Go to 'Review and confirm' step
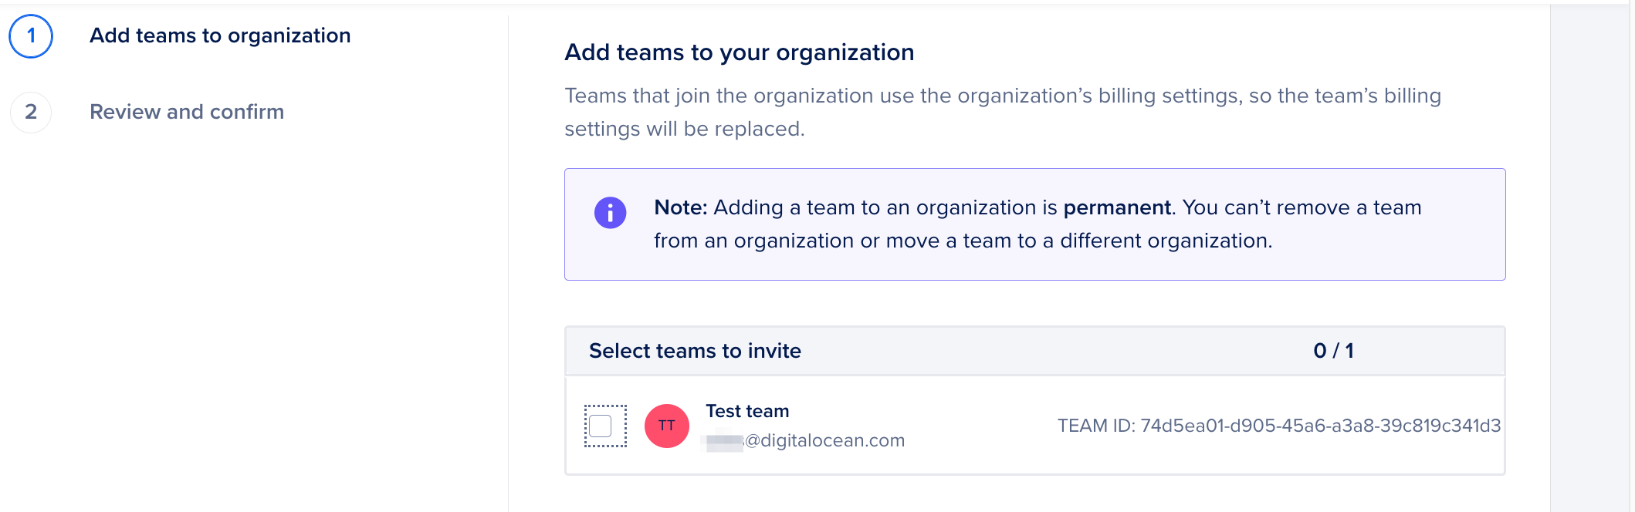The image size is (1635, 512). pos(187,112)
